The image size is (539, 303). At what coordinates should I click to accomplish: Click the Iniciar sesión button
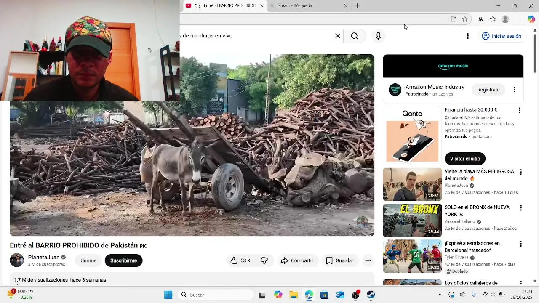pos(502,36)
